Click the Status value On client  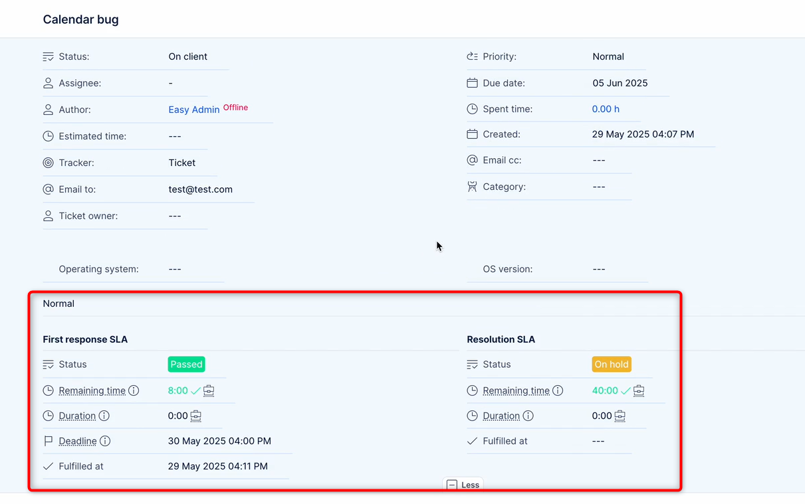pos(187,56)
